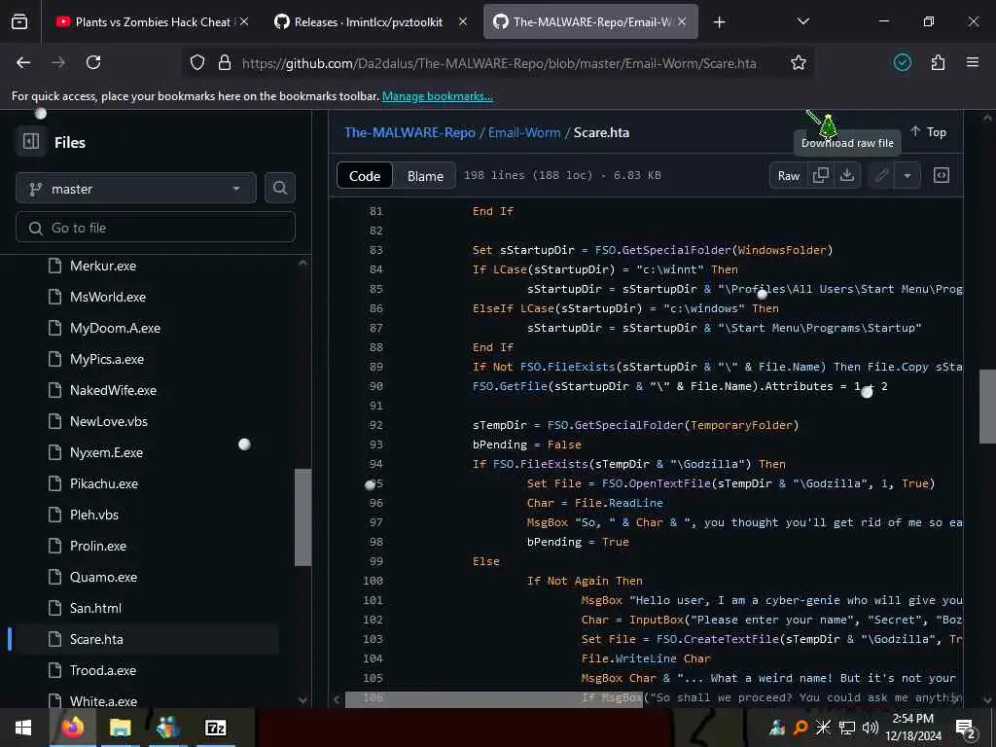This screenshot has height=747, width=996.
Task: Open MsWorld.exe in file tree
Action: point(108,297)
